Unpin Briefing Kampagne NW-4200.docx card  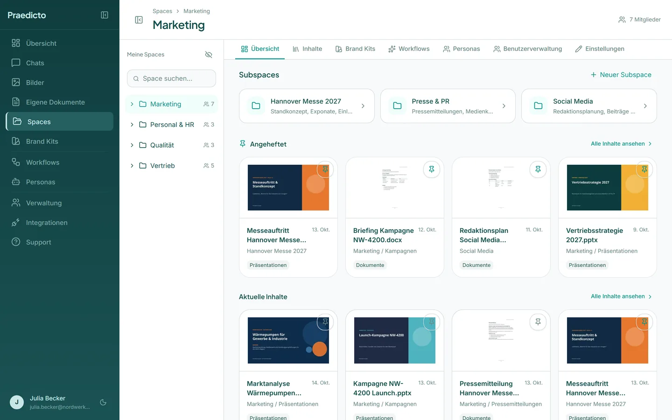tap(432, 169)
